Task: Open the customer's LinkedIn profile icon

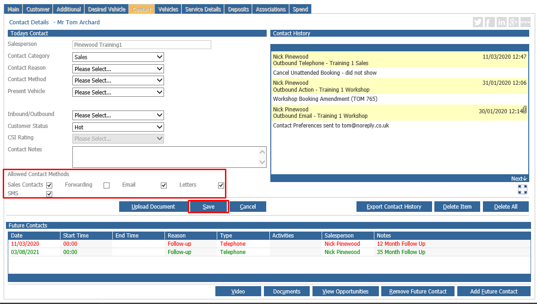Action: (501, 22)
